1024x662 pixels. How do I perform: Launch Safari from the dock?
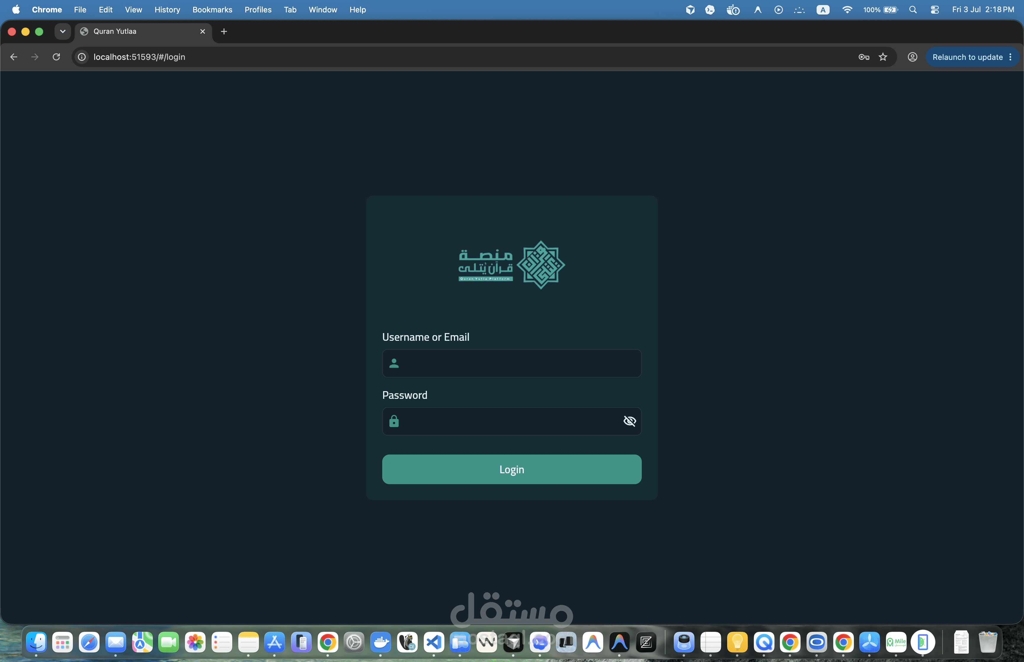click(89, 642)
